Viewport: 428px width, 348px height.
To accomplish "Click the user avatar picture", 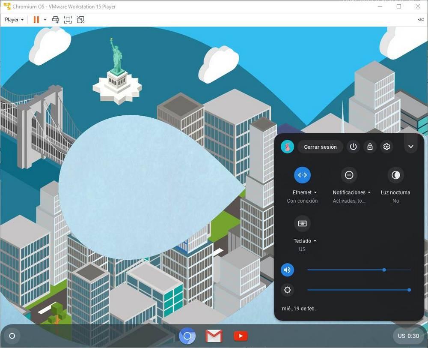I will pyautogui.click(x=288, y=147).
